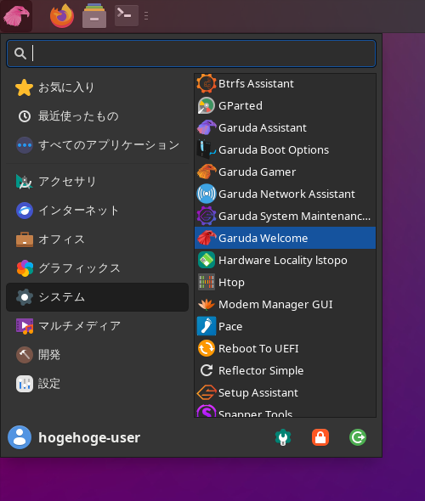Open GParted partition editor
This screenshot has width=425, height=501.
tap(285, 106)
